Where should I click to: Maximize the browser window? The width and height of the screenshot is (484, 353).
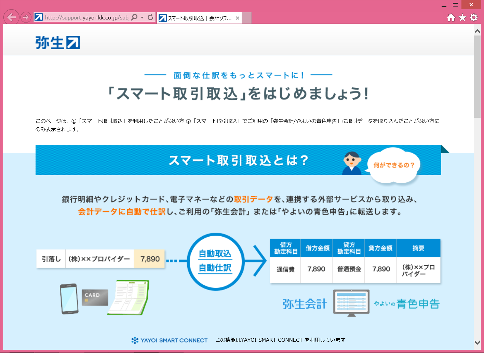tap(455, 5)
